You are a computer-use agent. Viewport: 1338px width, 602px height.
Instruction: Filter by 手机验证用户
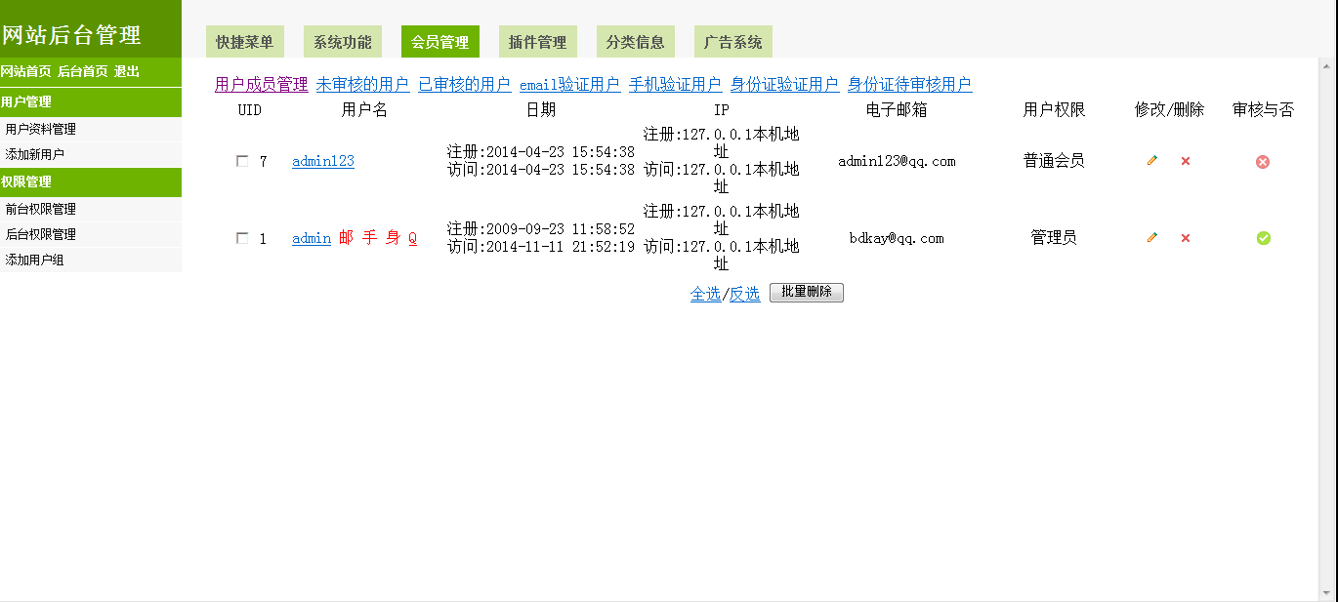(x=676, y=85)
